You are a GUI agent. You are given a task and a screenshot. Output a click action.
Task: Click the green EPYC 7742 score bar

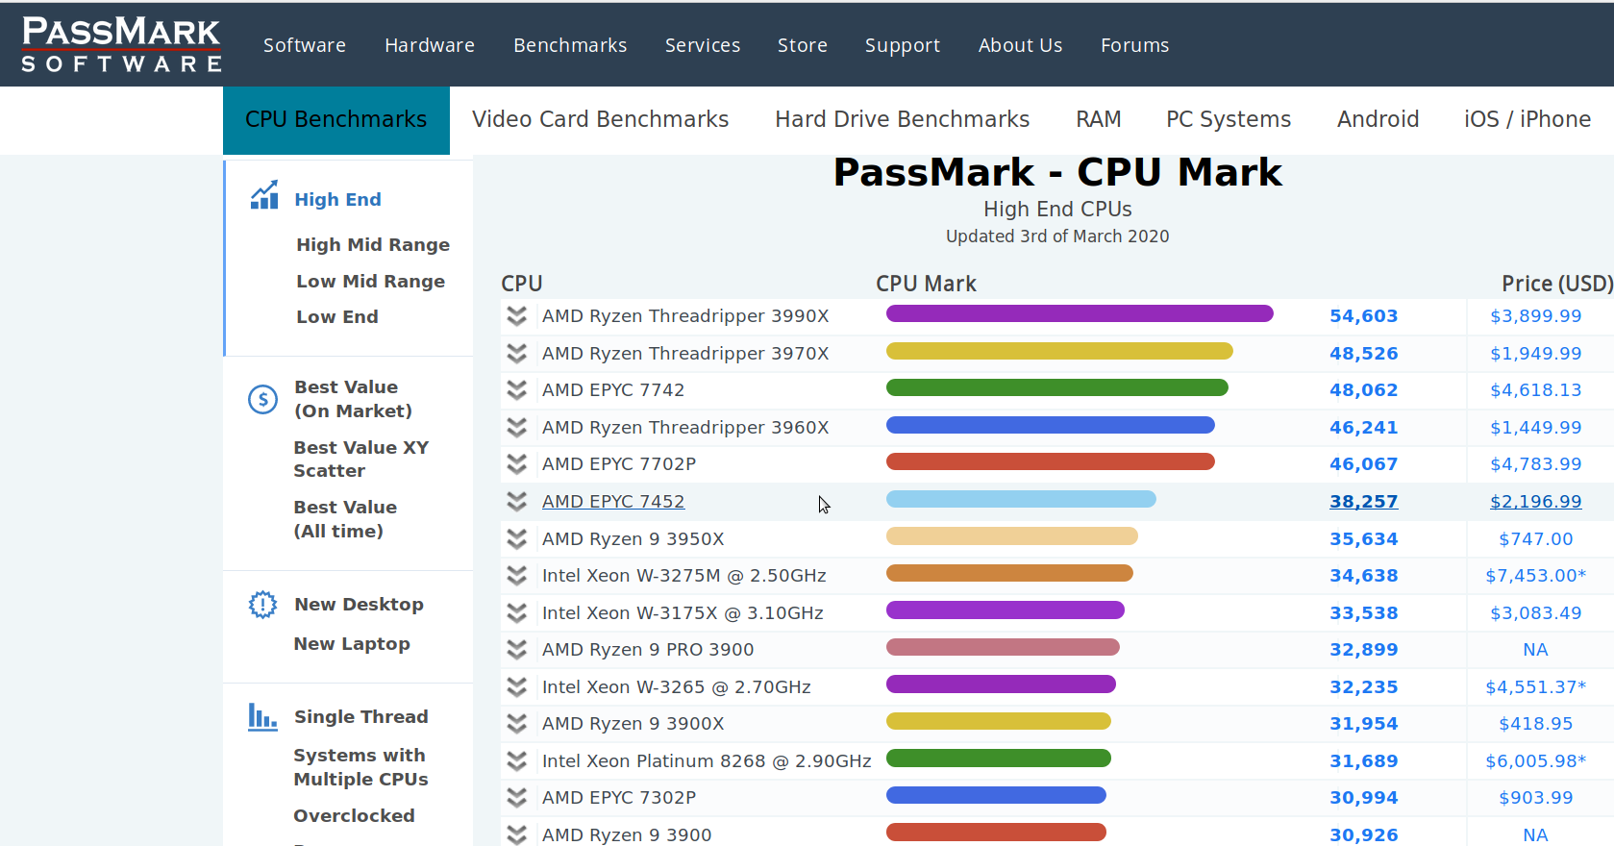tap(1057, 387)
